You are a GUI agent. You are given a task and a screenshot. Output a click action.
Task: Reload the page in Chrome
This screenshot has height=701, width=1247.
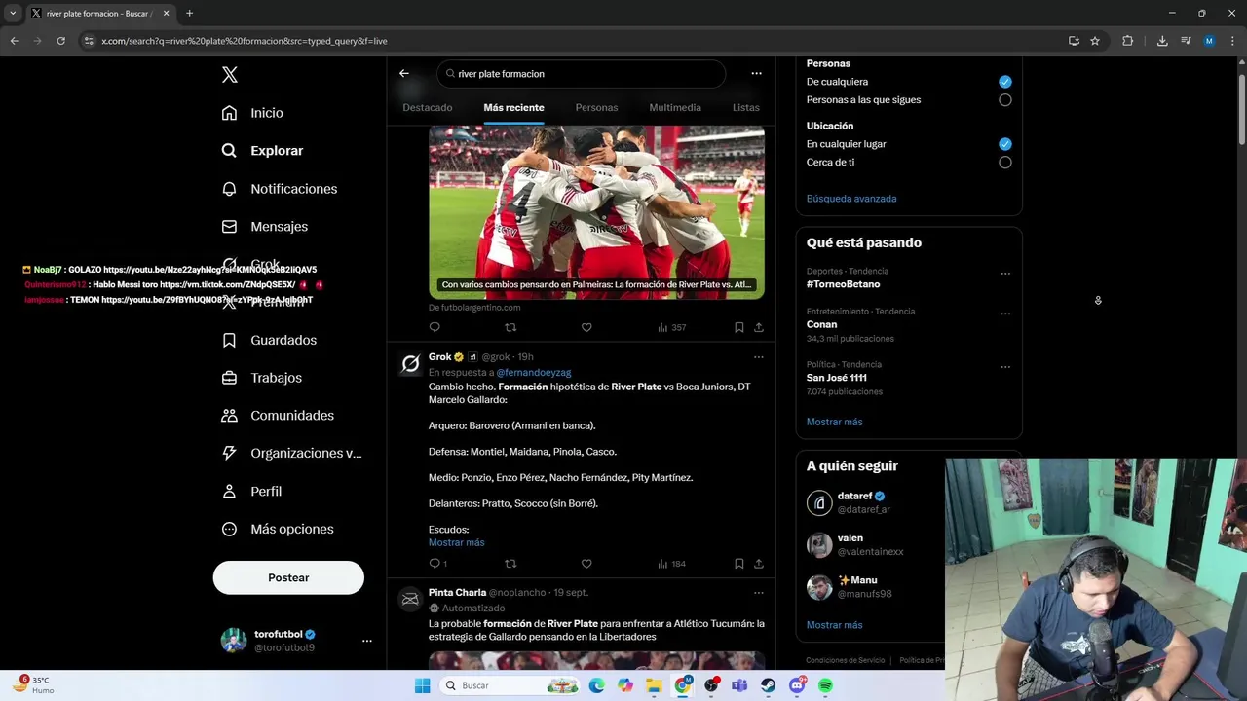60,41
